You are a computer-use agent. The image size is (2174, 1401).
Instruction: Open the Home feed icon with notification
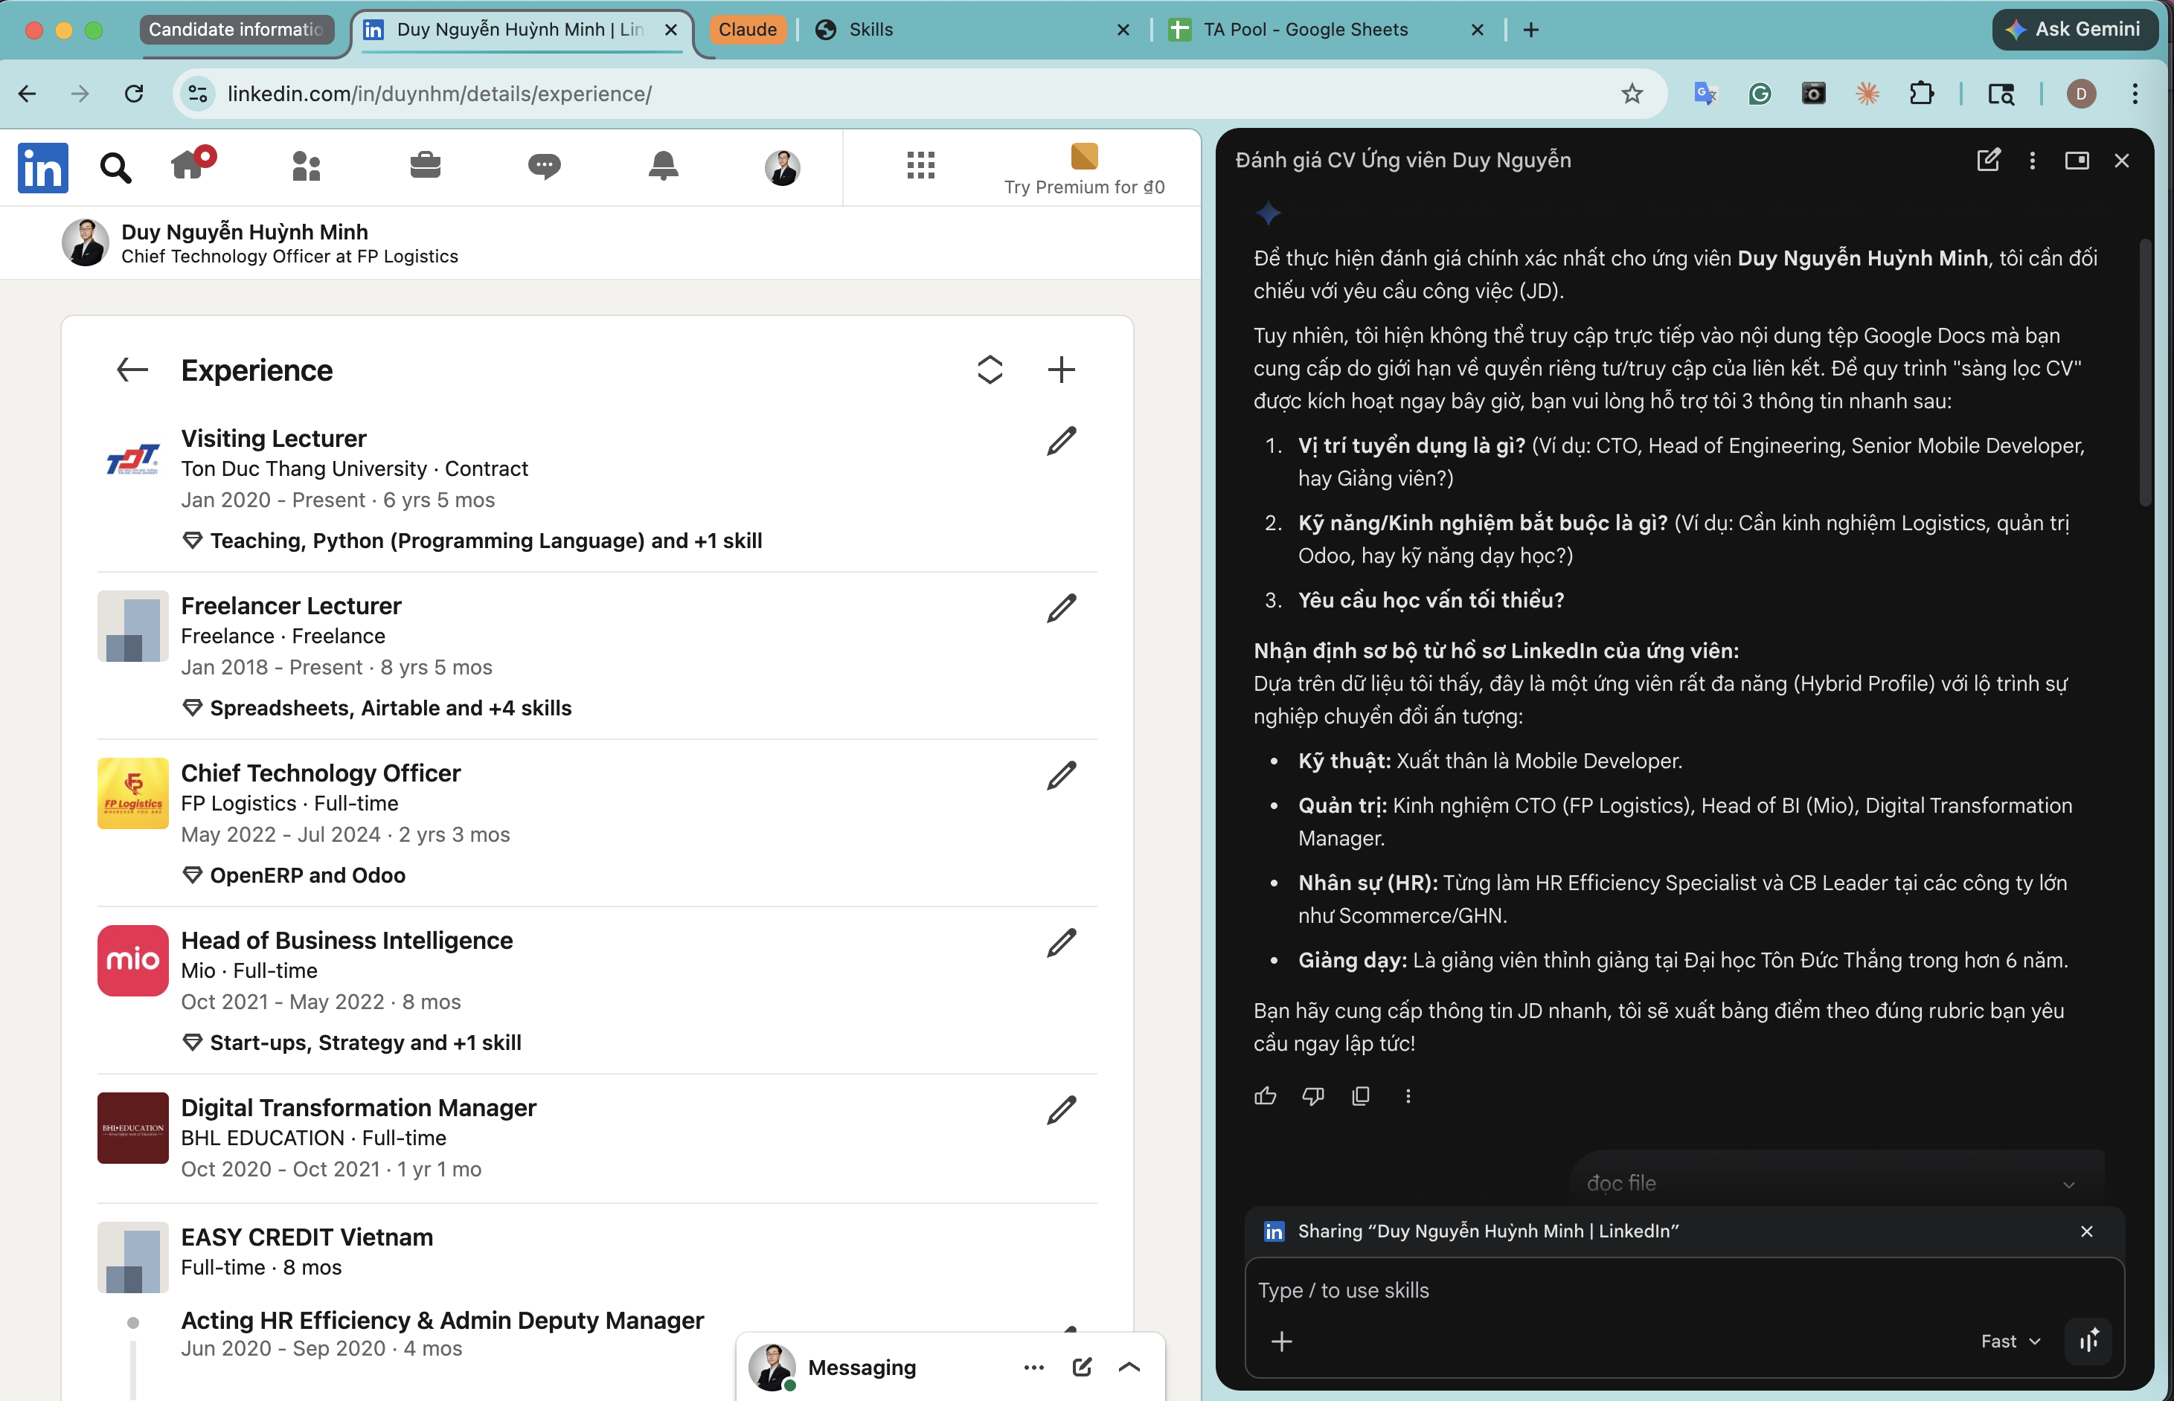click(191, 164)
